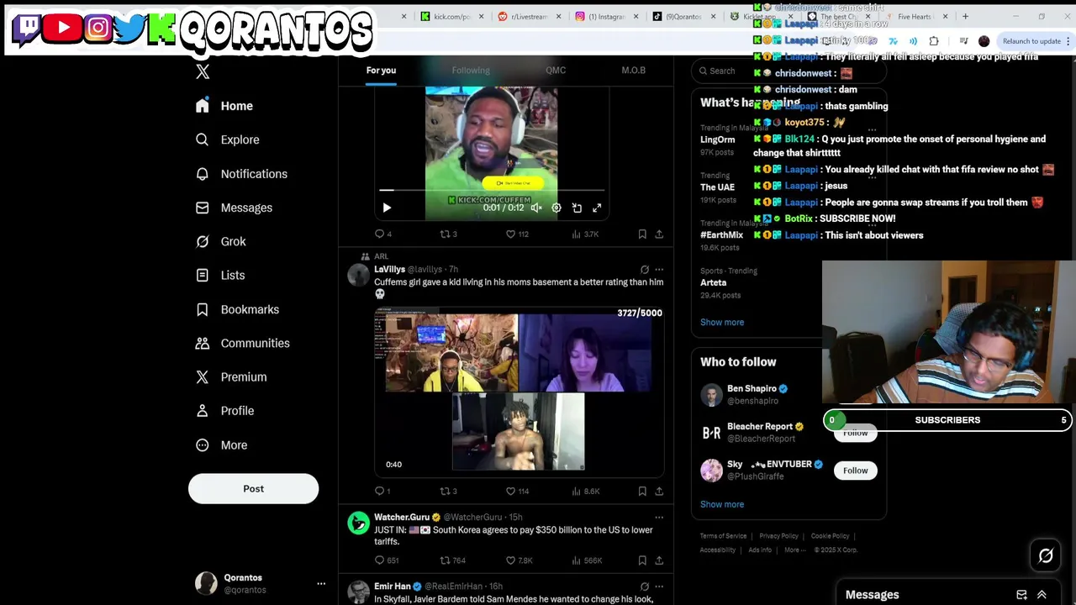Go to Profile in sidebar
Image resolution: width=1076 pixels, height=605 pixels.
click(224, 411)
